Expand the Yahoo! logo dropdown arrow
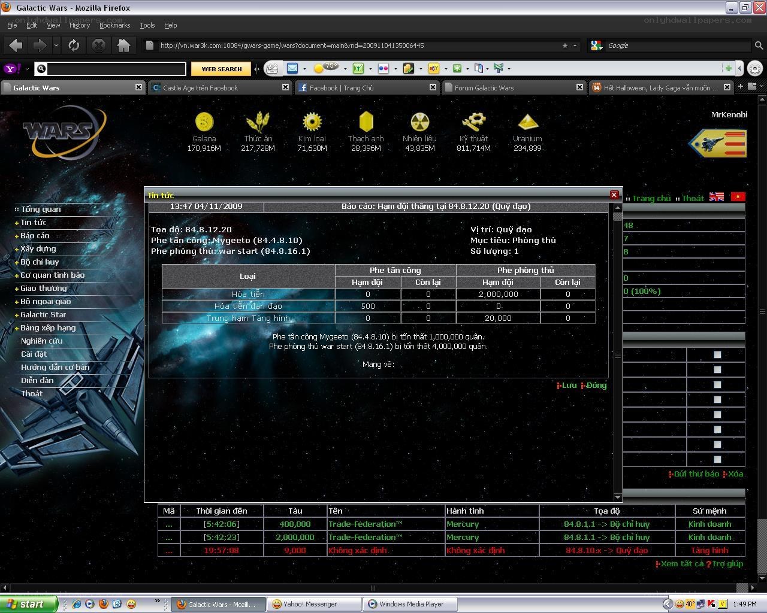Screen dimensions: 767x613 pos(27,68)
